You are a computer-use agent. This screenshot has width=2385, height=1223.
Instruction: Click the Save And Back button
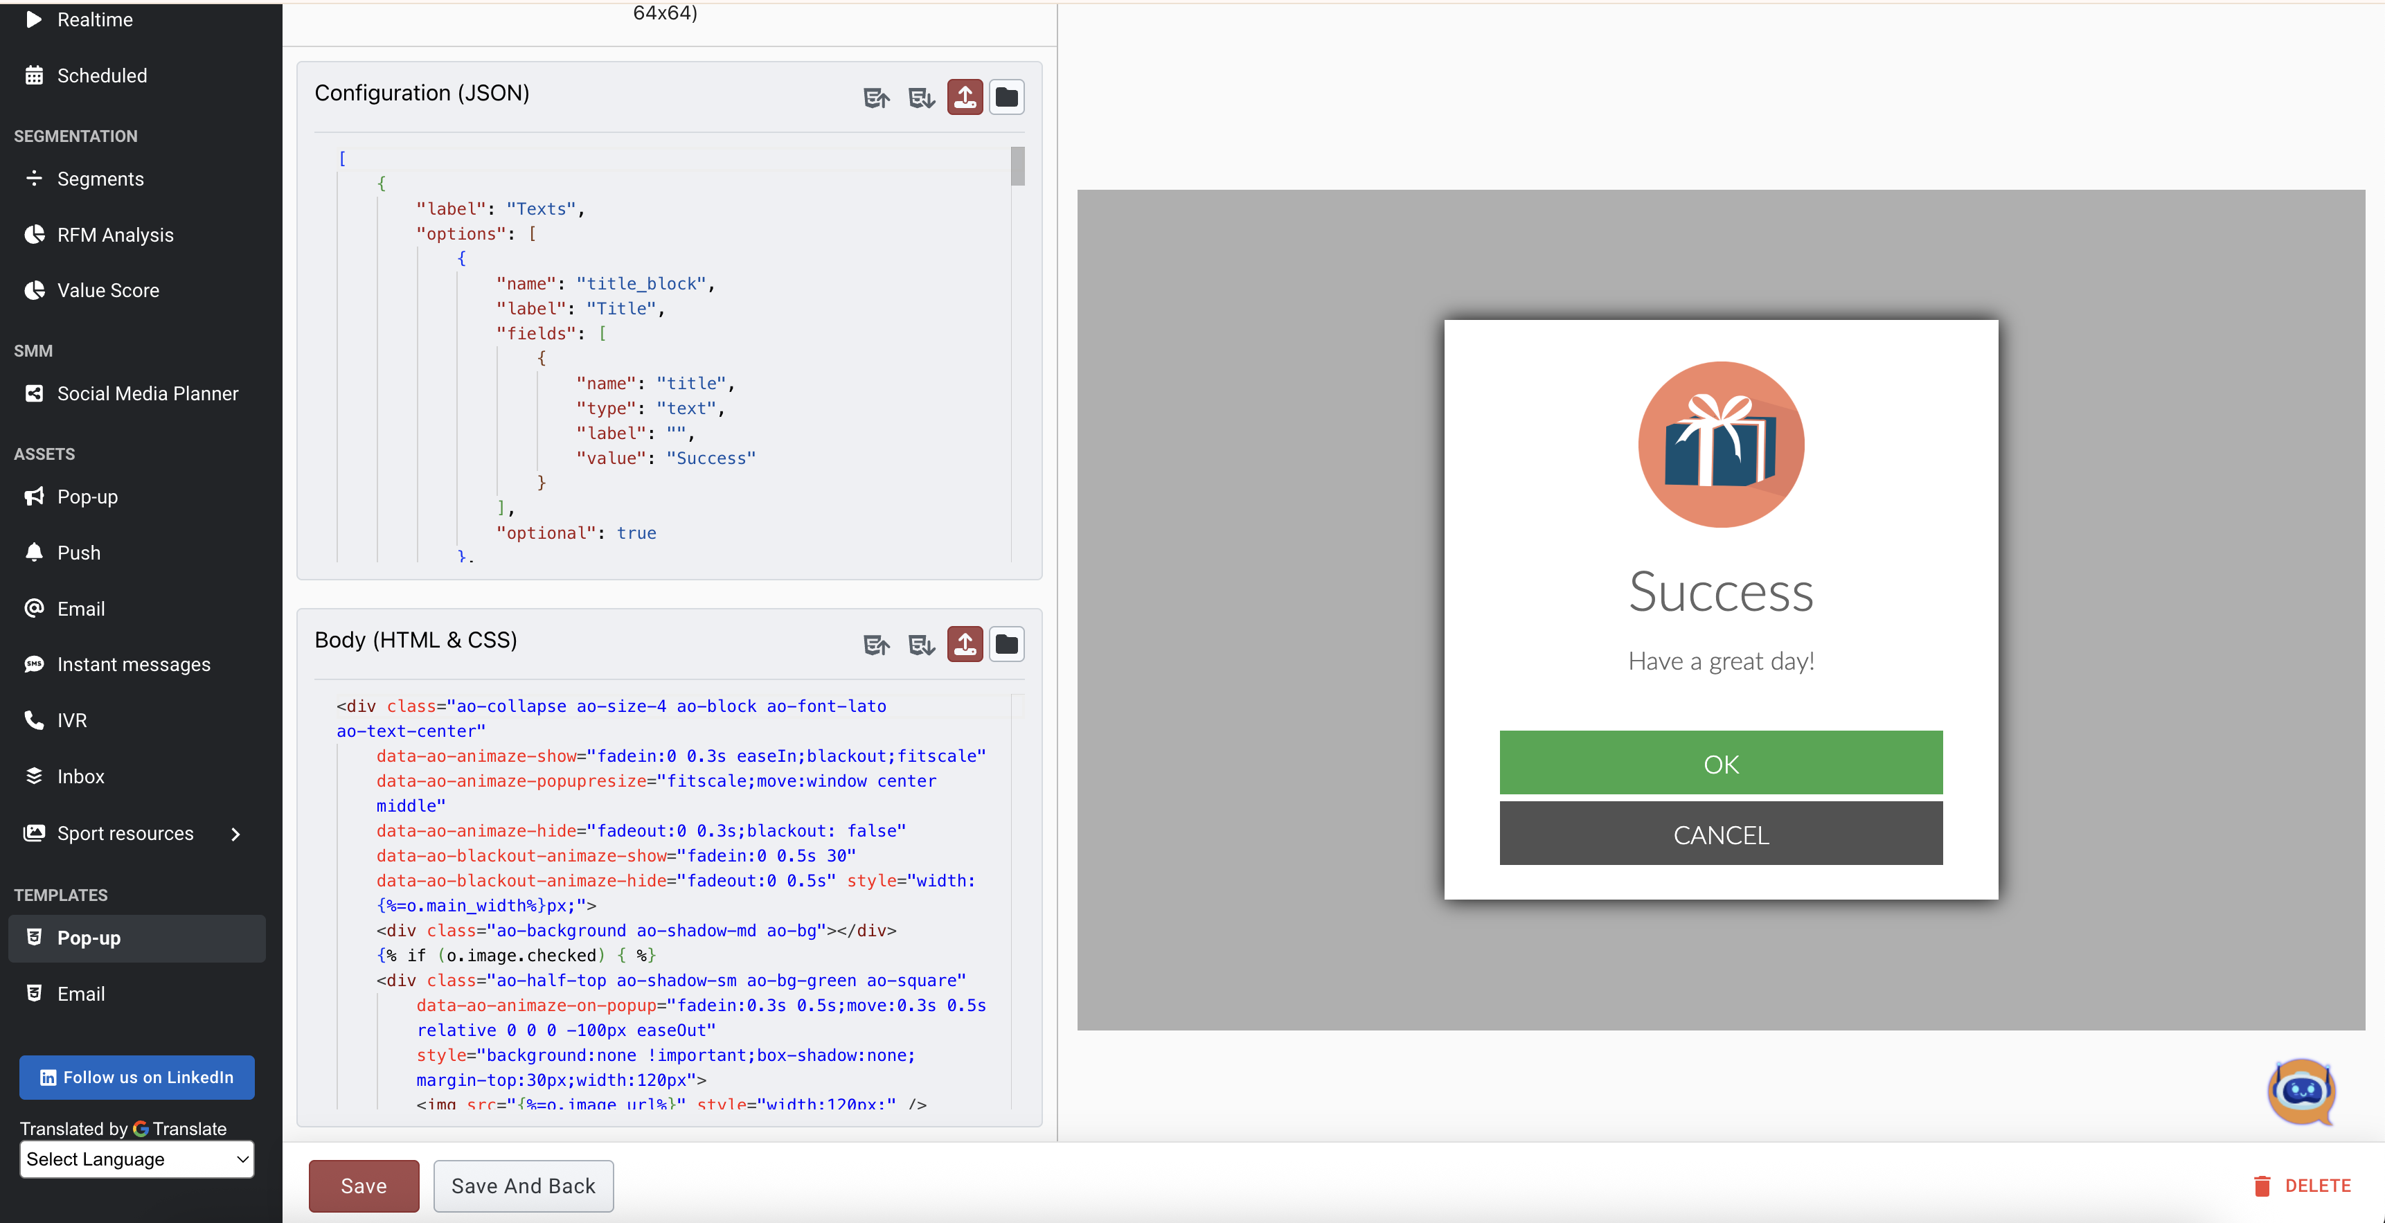click(x=523, y=1186)
